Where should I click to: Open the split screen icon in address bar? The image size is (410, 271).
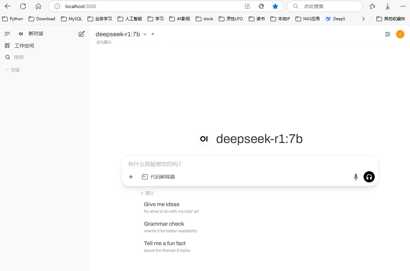pyautogui.click(x=247, y=6)
